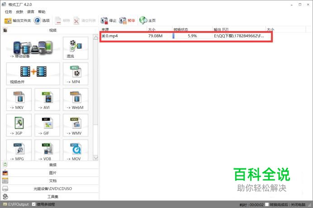The image size is (313, 208).
Task: Select the Mobile Device (移动设备) conversion icon
Action: click(x=33, y=48)
